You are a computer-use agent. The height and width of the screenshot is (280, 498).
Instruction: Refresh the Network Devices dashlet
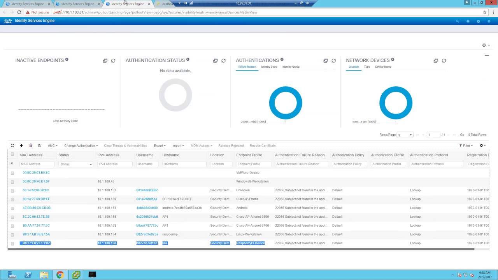(x=444, y=61)
